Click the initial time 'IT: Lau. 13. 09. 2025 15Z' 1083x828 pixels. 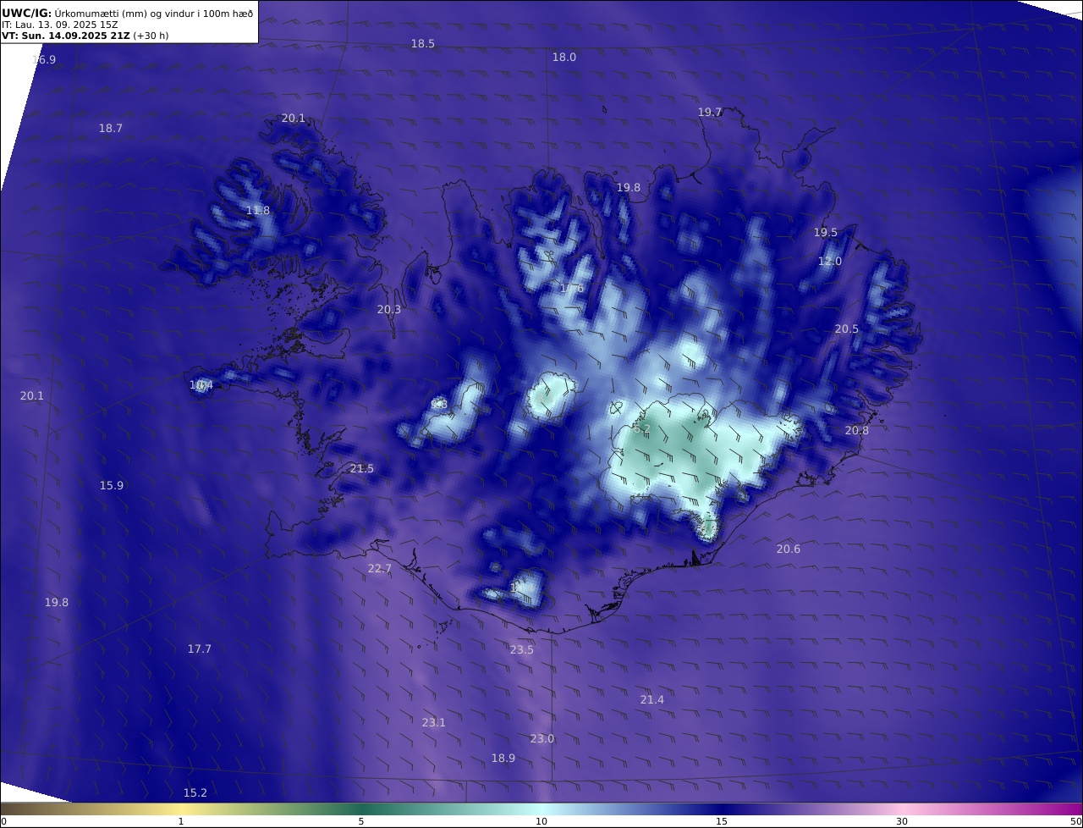pyautogui.click(x=59, y=25)
